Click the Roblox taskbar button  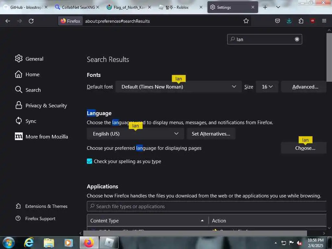tap(109, 243)
